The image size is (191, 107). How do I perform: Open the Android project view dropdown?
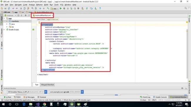pyautogui.click(x=10, y=16)
